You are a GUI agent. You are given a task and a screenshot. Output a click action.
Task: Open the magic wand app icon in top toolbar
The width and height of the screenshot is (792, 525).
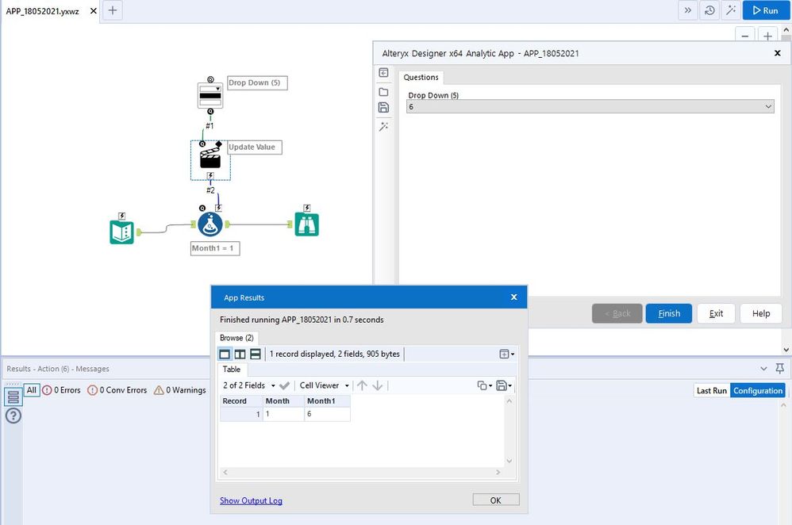[x=731, y=10]
